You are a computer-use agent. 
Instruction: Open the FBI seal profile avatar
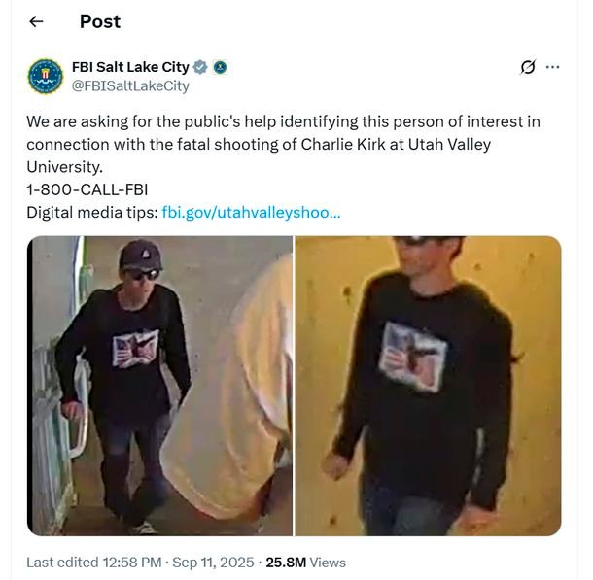pyautogui.click(x=46, y=77)
